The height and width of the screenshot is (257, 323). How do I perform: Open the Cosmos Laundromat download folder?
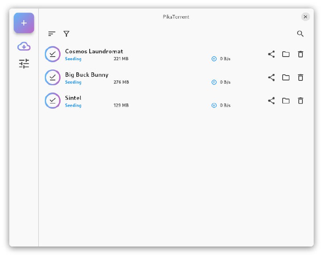pos(286,54)
